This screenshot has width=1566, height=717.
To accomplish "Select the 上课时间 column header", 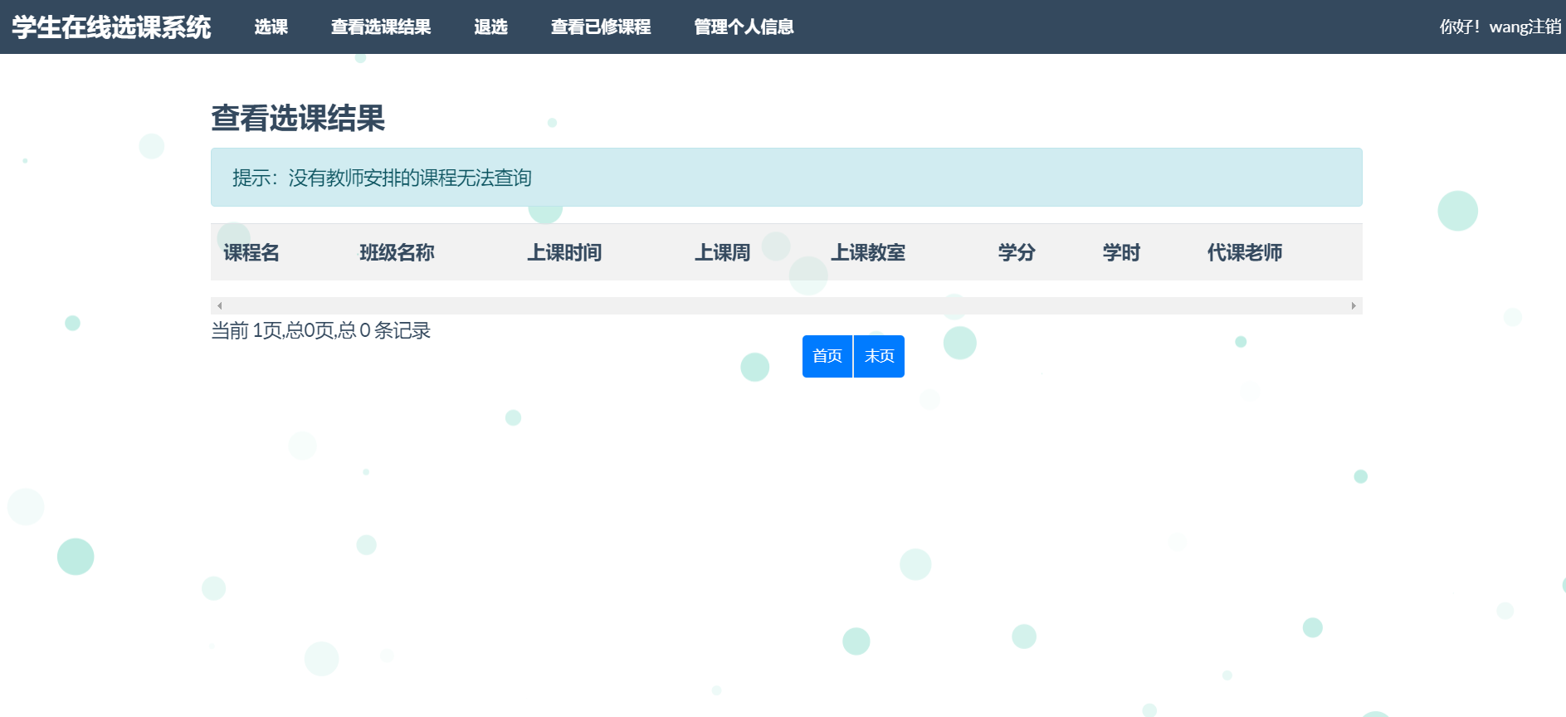I will [564, 252].
